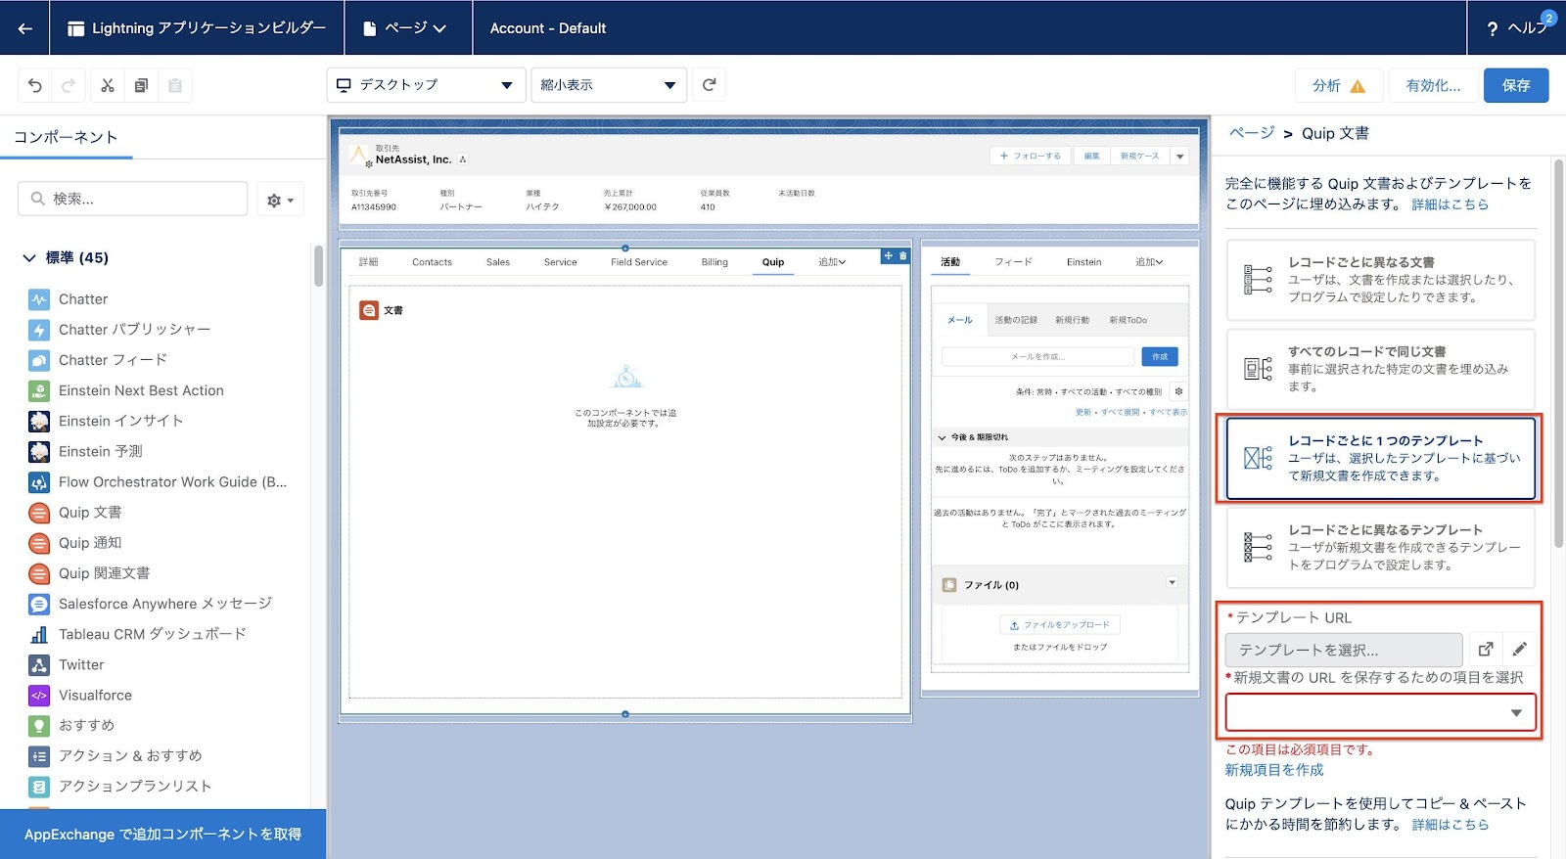Select Tableau CRM ダッシュボード component
This screenshot has width=1566, height=859.
pyautogui.click(x=138, y=634)
